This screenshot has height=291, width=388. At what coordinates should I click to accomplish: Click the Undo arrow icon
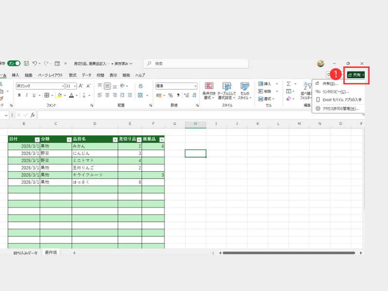click(34, 64)
